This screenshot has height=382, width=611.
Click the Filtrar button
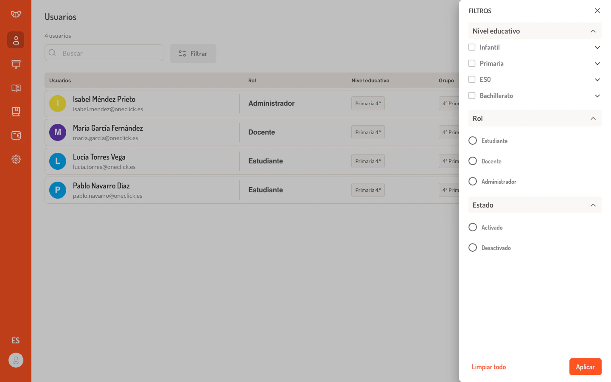click(193, 53)
